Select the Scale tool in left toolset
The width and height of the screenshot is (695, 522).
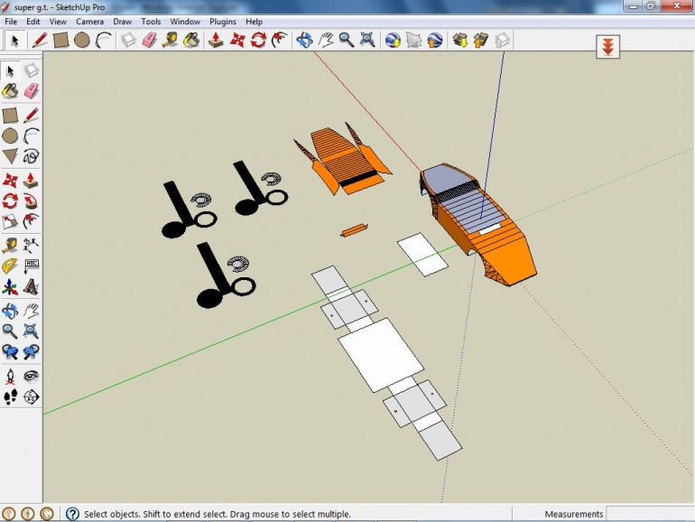(10, 221)
